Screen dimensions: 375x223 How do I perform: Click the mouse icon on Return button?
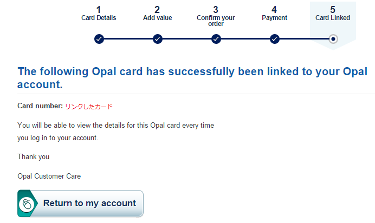point(27,204)
